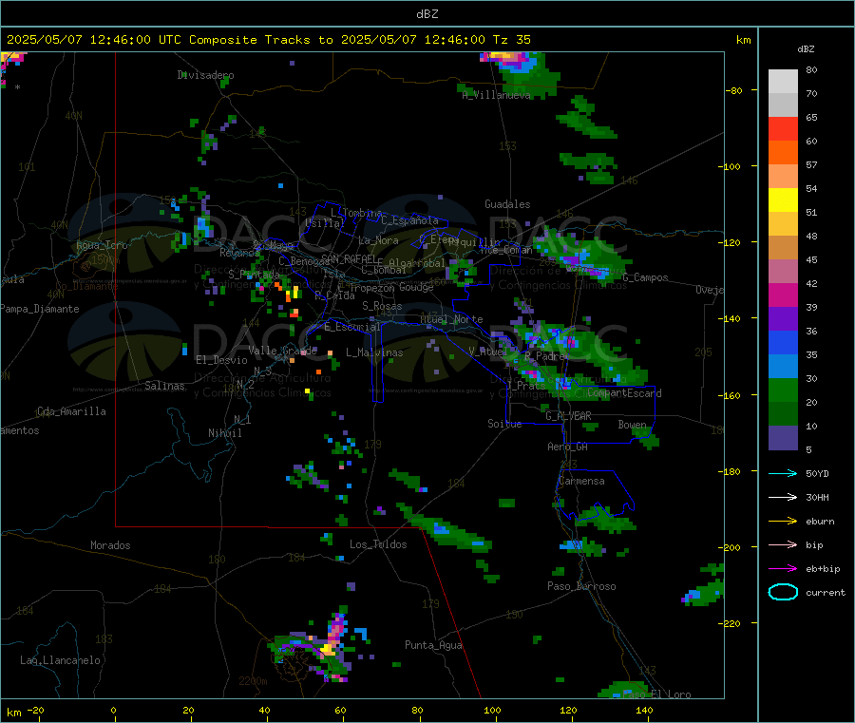Click the Paso_Barroso label
This screenshot has width=855, height=723.
(581, 586)
